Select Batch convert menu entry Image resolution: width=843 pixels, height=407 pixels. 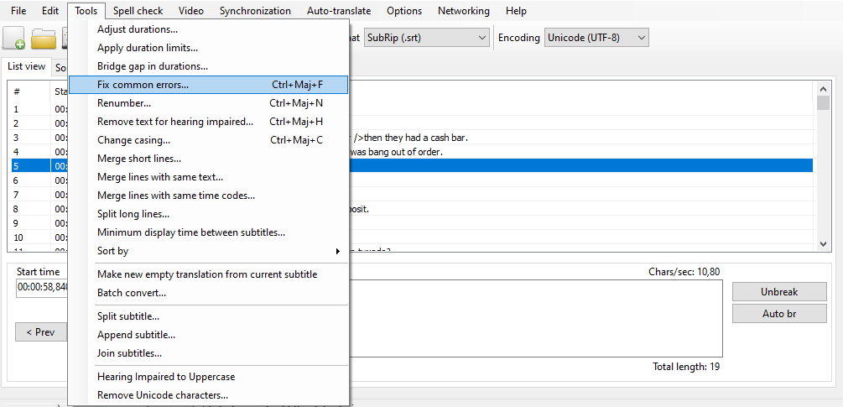click(132, 293)
